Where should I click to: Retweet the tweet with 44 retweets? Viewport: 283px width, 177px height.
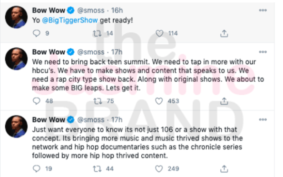(97, 169)
